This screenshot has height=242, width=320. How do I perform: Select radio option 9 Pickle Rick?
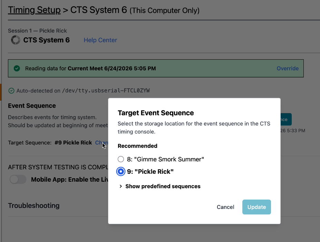pos(121,171)
